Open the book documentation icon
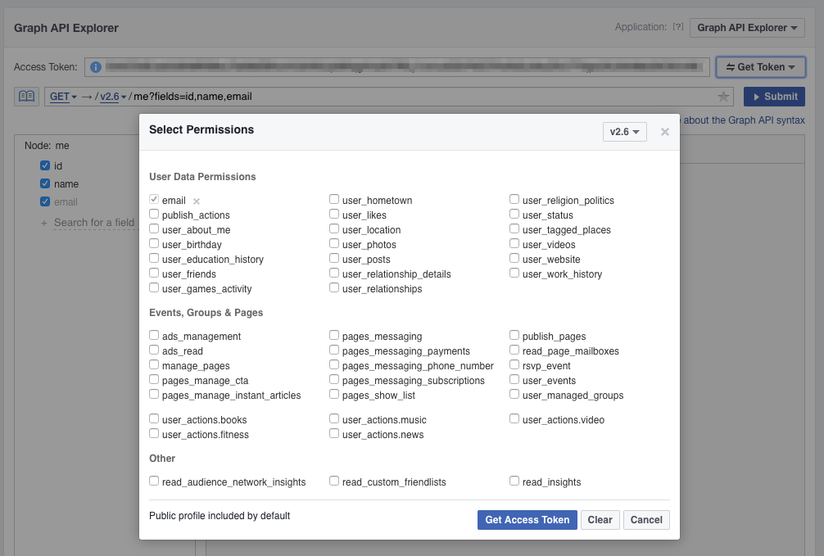The width and height of the screenshot is (824, 556). click(x=26, y=96)
